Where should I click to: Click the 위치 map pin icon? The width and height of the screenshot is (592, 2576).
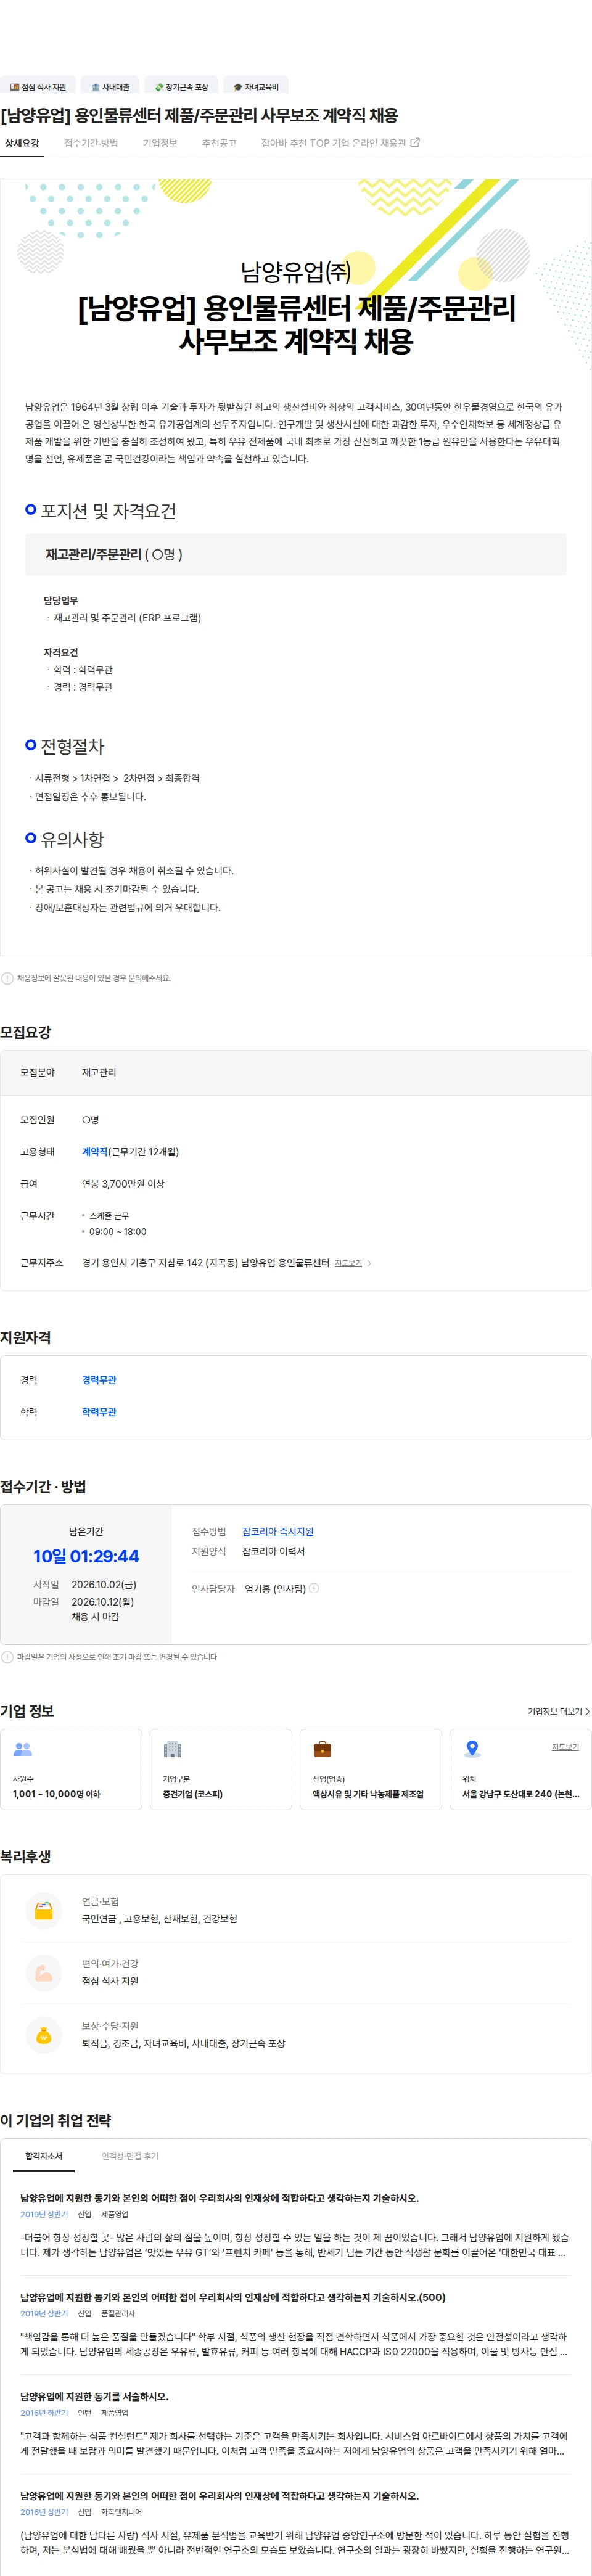tap(472, 1749)
